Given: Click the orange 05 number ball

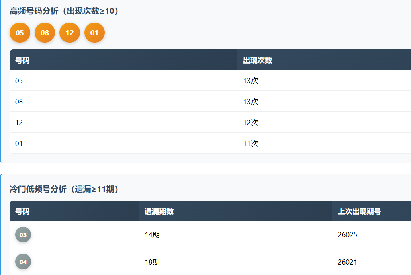Looking at the screenshot, I should coord(20,33).
